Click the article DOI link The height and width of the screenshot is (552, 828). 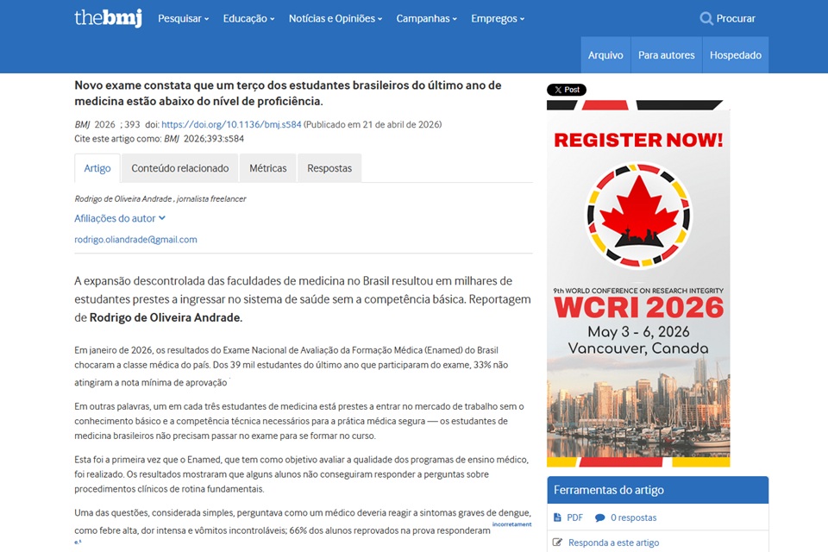click(x=231, y=124)
